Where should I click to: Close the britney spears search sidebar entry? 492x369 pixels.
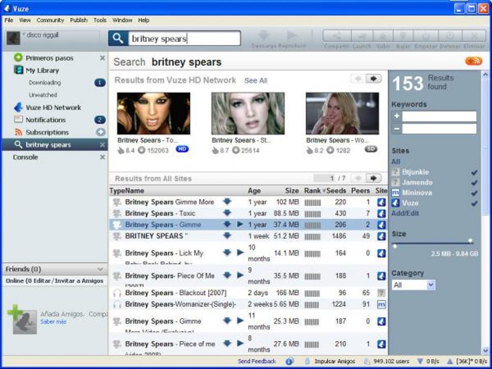coord(102,145)
